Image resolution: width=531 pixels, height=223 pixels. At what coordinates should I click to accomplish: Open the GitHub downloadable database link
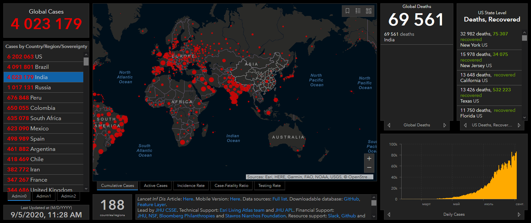click(x=351, y=199)
